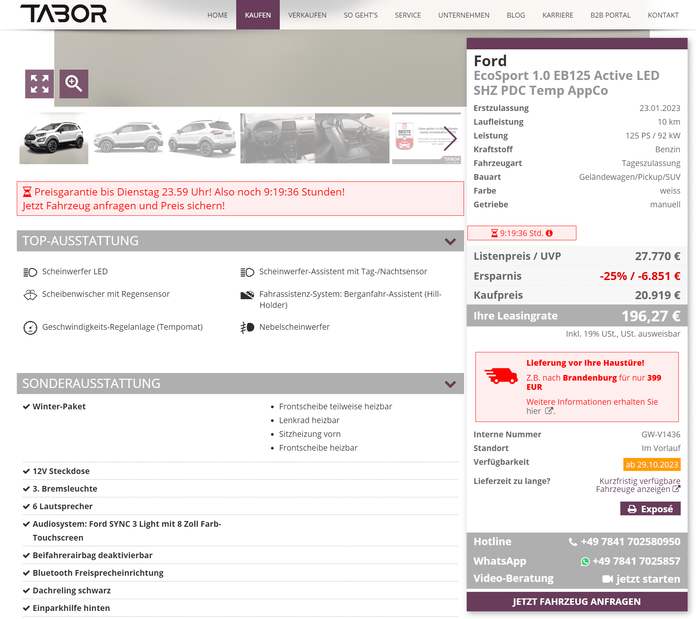
Task: Select the dashboard interior thumbnail
Action: tap(277, 138)
